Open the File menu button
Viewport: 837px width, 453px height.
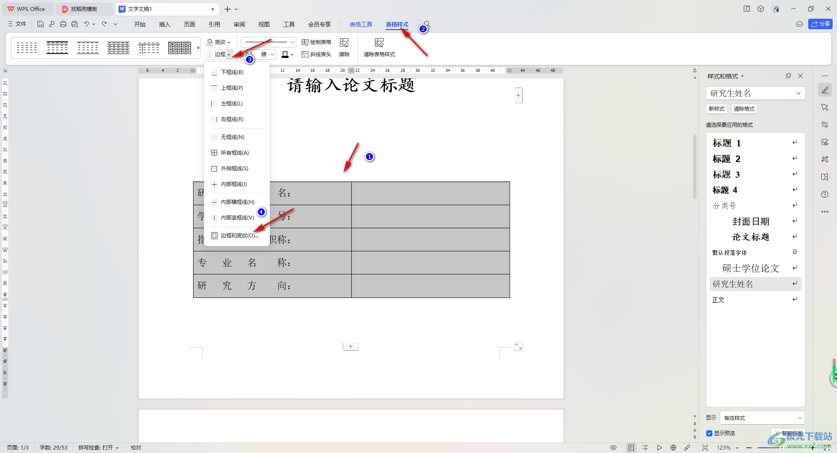17,24
